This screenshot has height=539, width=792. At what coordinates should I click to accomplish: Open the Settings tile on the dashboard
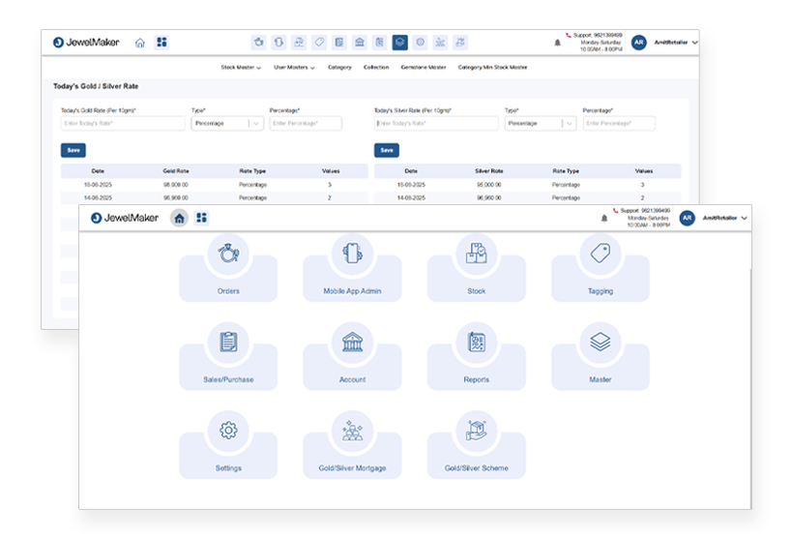pos(228,445)
